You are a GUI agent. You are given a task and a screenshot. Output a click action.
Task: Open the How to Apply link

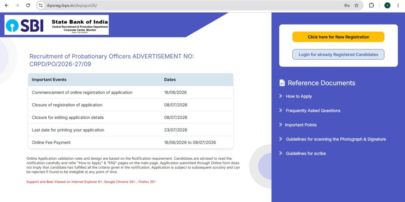click(299, 96)
